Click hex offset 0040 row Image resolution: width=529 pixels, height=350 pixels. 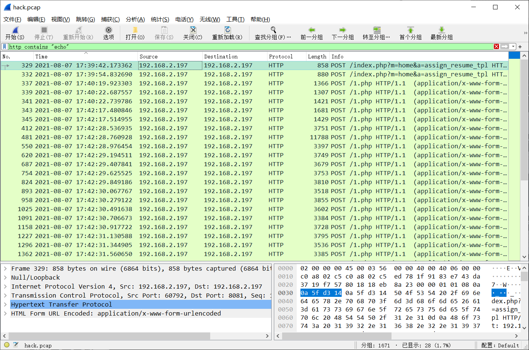coord(285,301)
